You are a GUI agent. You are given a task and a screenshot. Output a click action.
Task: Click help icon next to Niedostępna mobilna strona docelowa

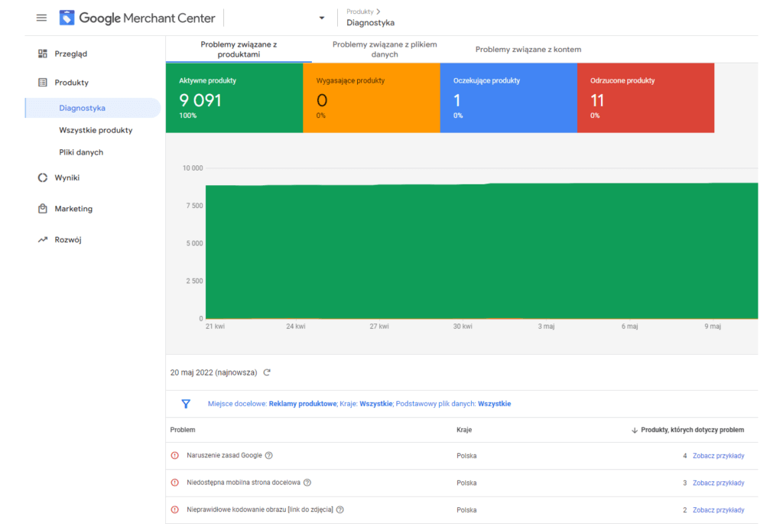[x=307, y=483]
